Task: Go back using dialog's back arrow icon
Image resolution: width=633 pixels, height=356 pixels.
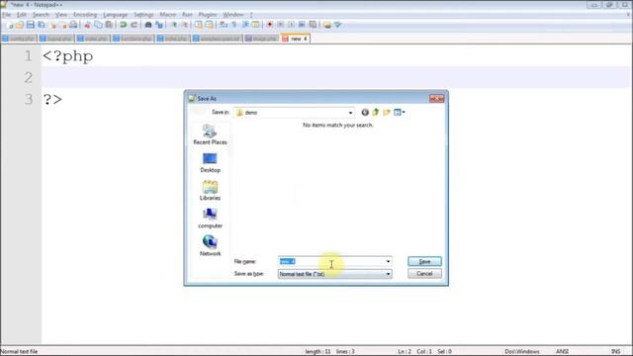Action: pos(365,112)
